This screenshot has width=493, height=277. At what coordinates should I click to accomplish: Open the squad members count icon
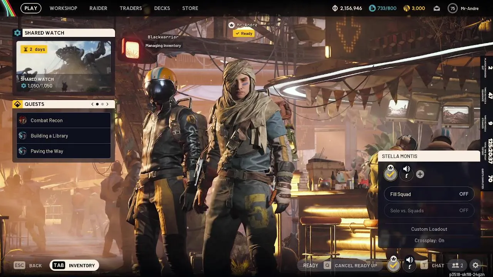pos(458,265)
